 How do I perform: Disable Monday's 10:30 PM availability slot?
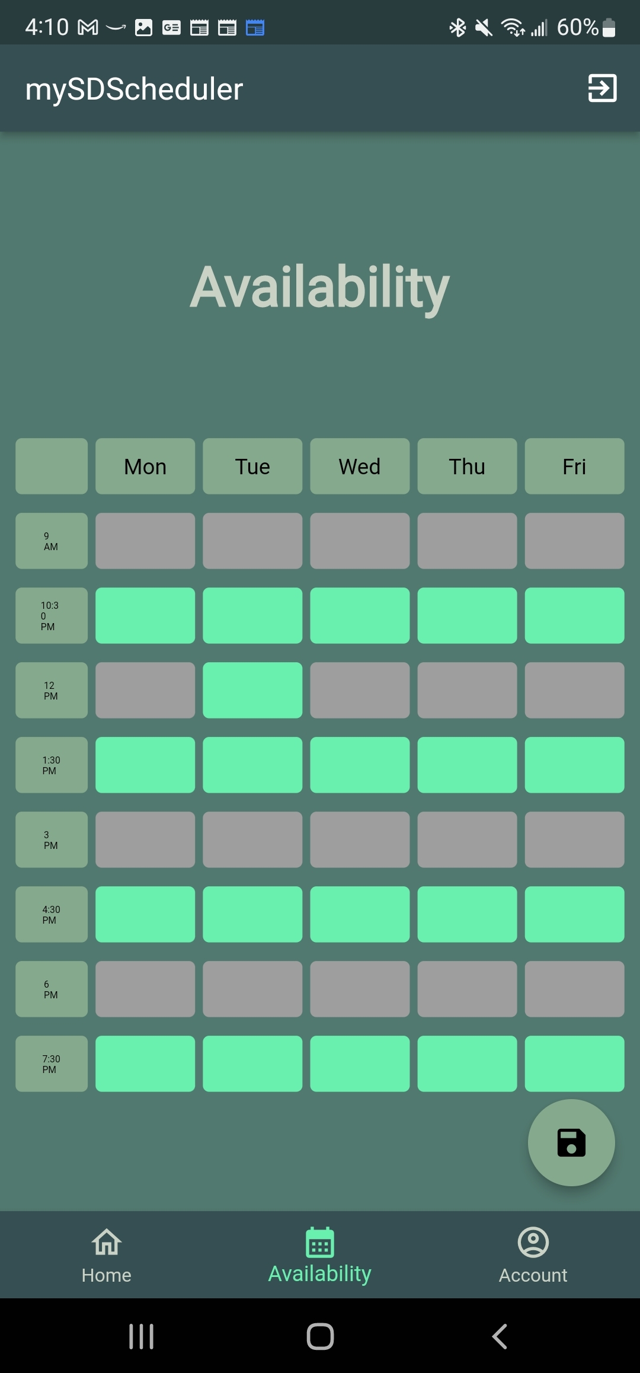(x=145, y=615)
